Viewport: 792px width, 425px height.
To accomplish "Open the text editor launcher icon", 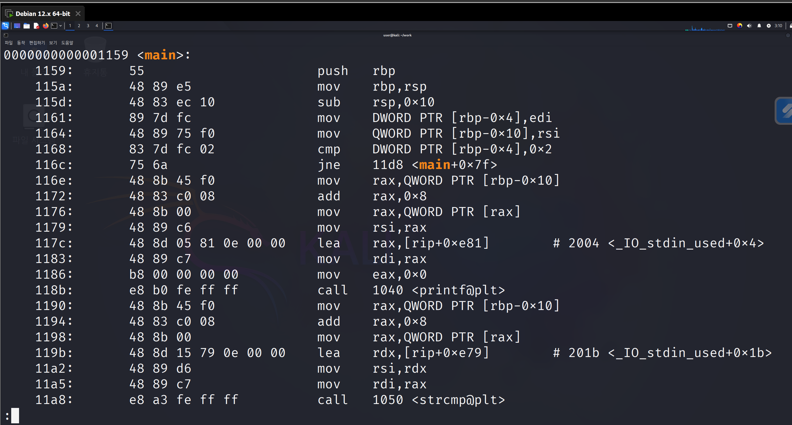I will tap(36, 26).
